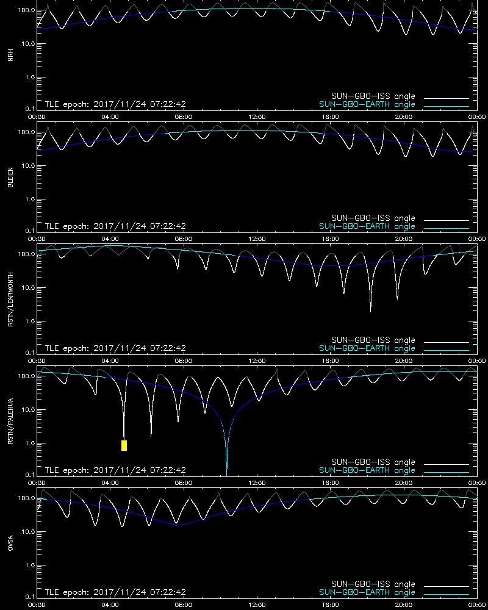
Task: Click the 100.0 y-axis value of the BLEIEN plot
Action: point(26,132)
